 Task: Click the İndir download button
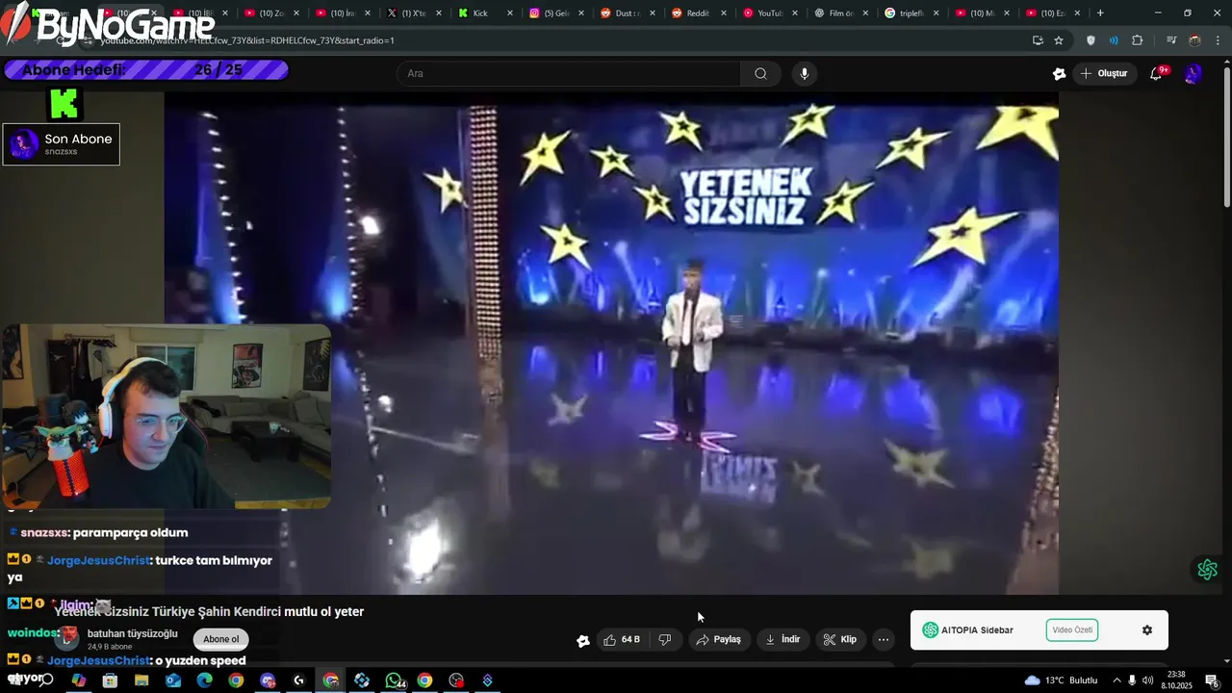click(x=783, y=639)
